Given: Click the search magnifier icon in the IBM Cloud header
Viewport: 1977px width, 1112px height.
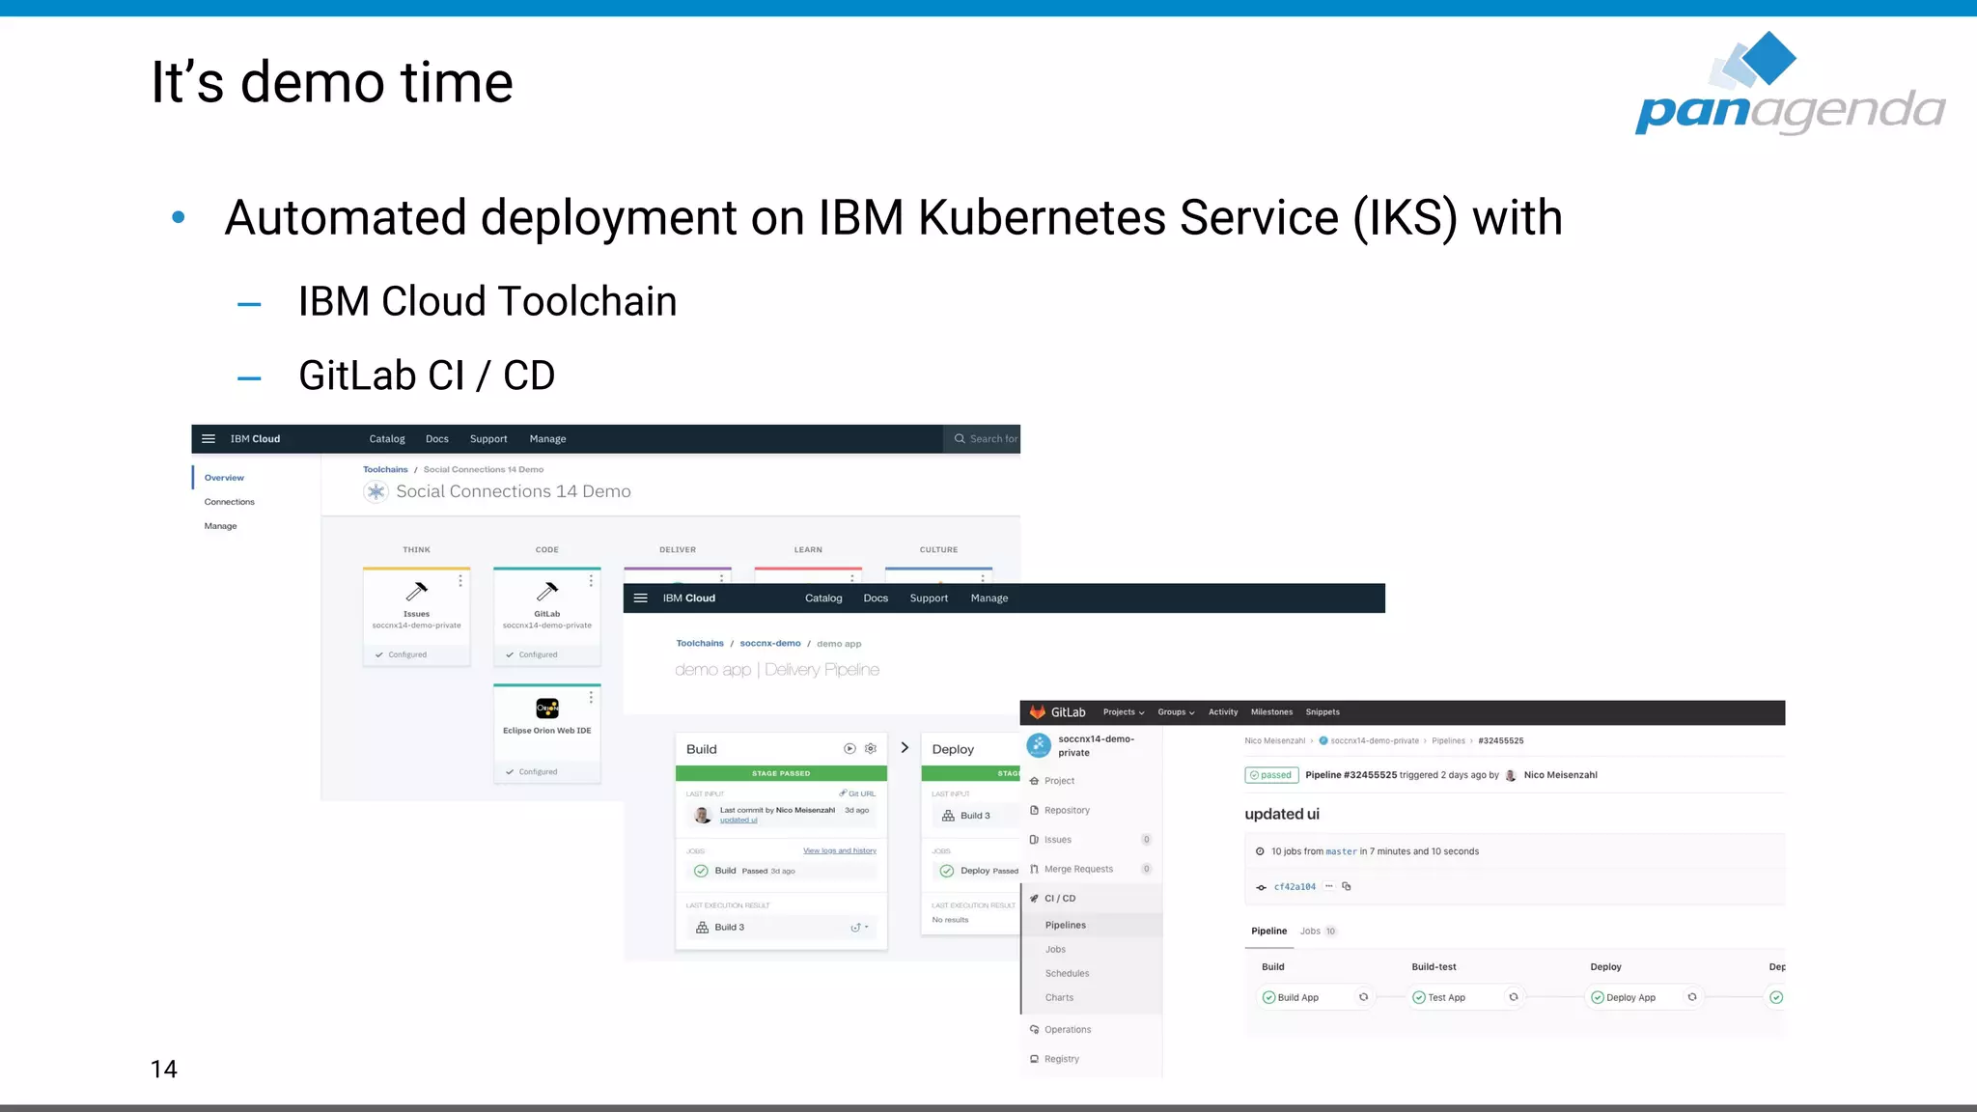Looking at the screenshot, I should click(960, 438).
